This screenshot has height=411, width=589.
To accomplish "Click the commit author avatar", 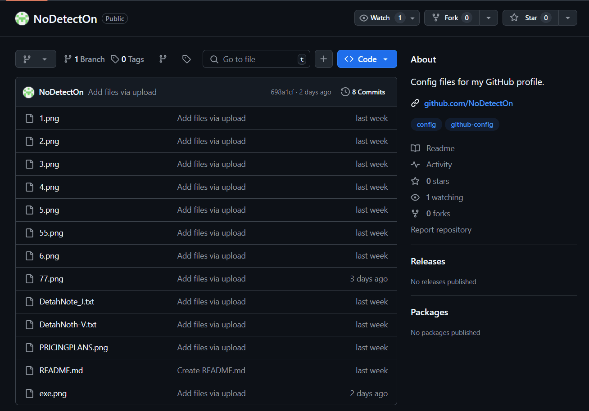I will point(28,92).
